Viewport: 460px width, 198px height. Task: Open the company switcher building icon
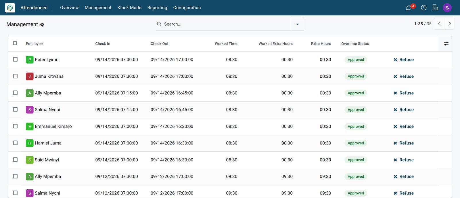[x=435, y=8]
